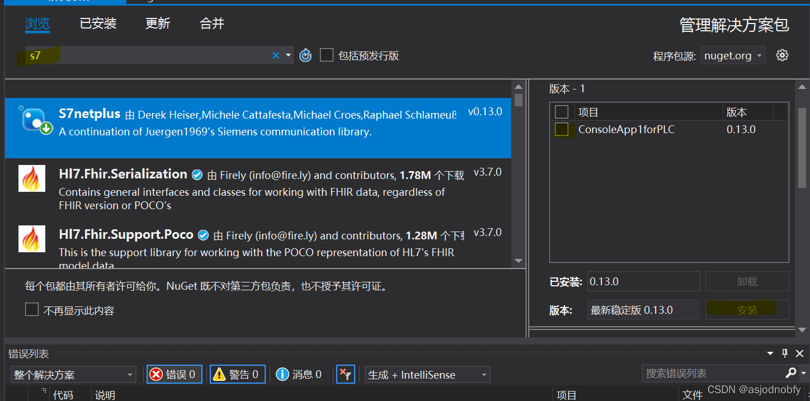Screen dimensions: 810x401
Task: Check the select-all projects checkbox
Action: [x=562, y=112]
